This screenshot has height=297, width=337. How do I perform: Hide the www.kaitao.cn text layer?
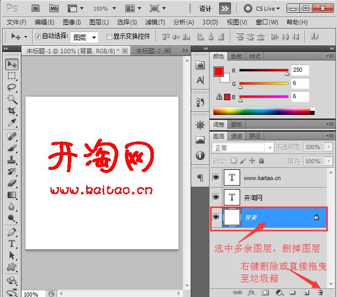pyautogui.click(x=216, y=177)
